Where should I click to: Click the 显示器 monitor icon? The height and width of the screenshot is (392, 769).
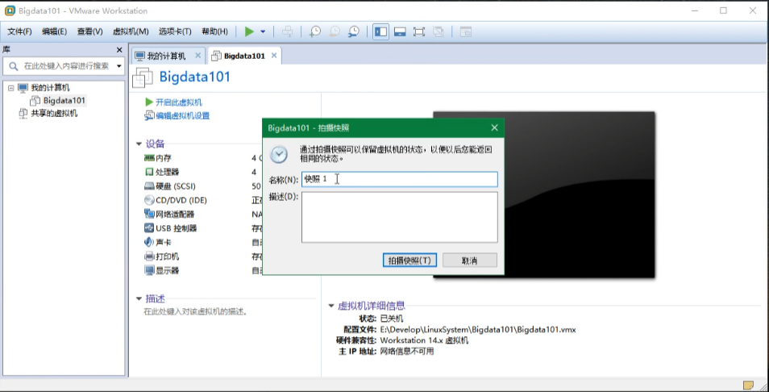pos(149,270)
